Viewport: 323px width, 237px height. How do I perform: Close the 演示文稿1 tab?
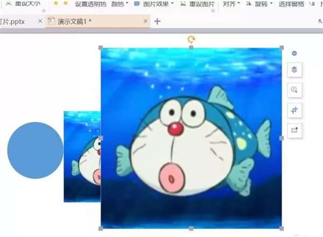click(145, 21)
